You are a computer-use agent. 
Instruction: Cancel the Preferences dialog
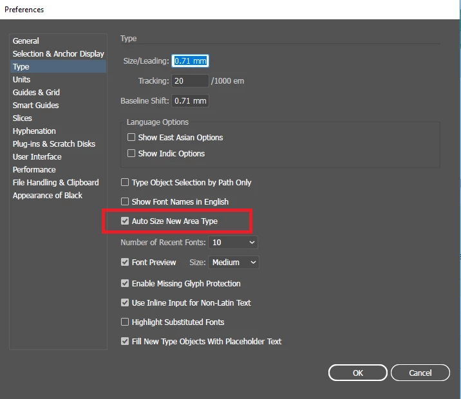(x=420, y=373)
